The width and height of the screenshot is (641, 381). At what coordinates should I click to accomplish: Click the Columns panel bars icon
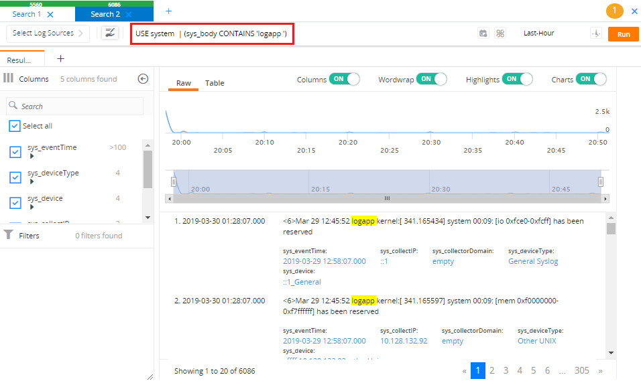pyautogui.click(x=8, y=78)
